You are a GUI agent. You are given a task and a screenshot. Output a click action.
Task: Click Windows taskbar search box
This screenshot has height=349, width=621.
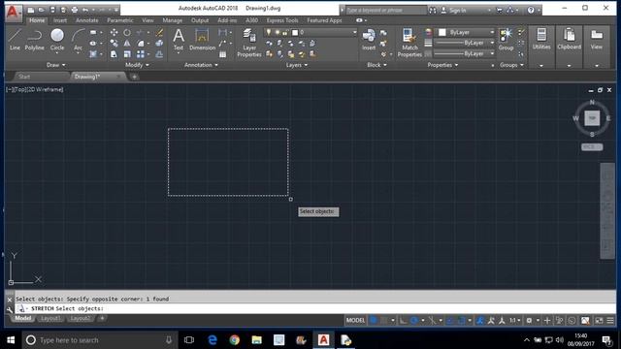click(x=100, y=340)
